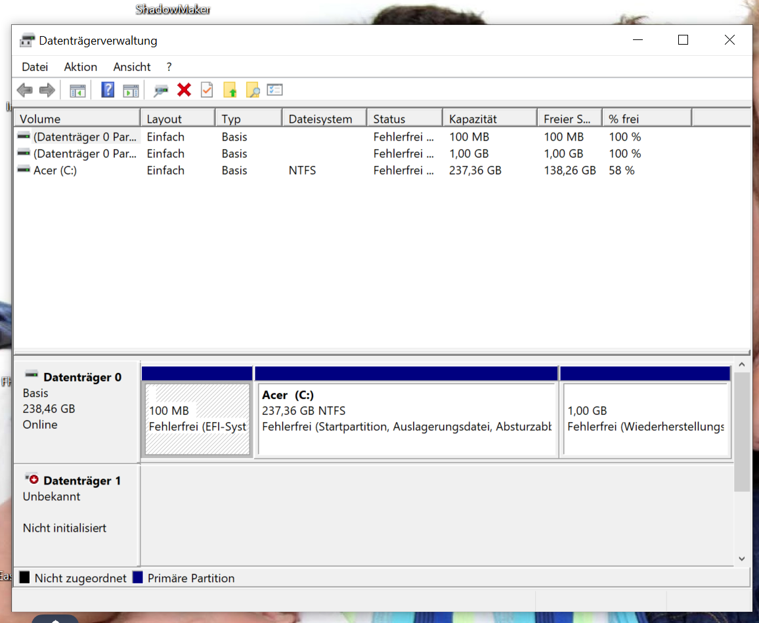Click the refresh disks icon
Viewport: 759px width, 623px height.
tap(160, 90)
